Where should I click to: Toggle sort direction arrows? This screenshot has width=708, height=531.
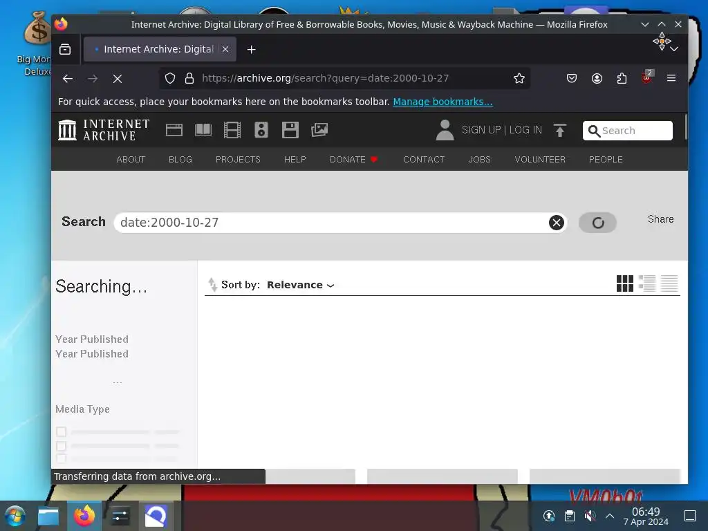pyautogui.click(x=212, y=285)
